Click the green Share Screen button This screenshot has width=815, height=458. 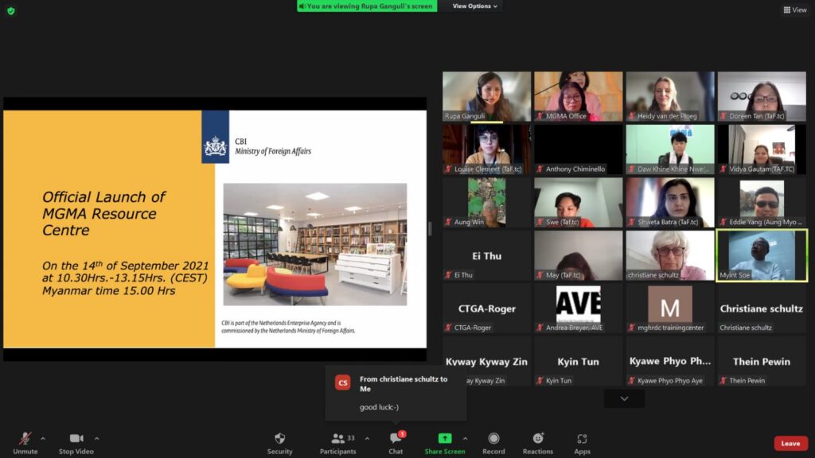[445, 444]
